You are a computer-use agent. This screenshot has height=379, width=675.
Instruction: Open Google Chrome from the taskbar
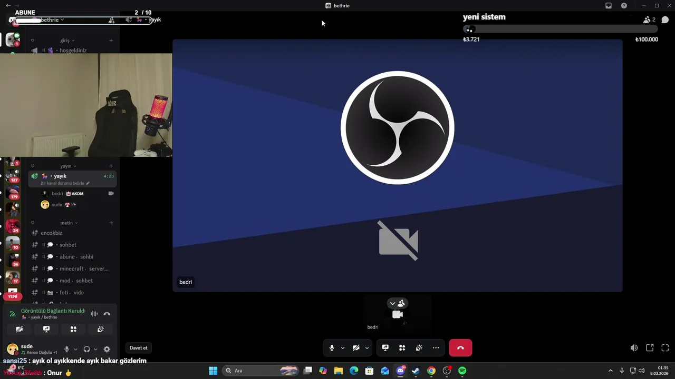coord(431,371)
